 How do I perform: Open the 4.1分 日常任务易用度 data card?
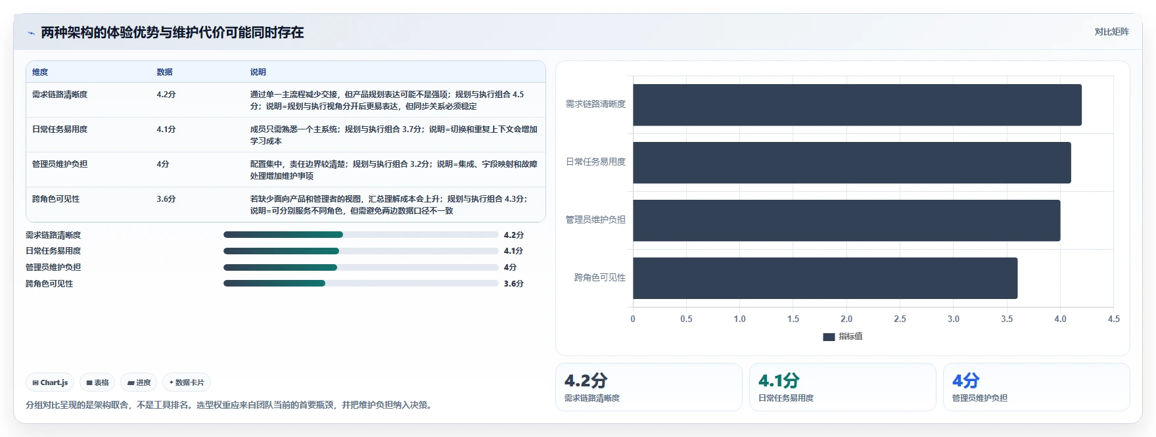click(x=843, y=387)
